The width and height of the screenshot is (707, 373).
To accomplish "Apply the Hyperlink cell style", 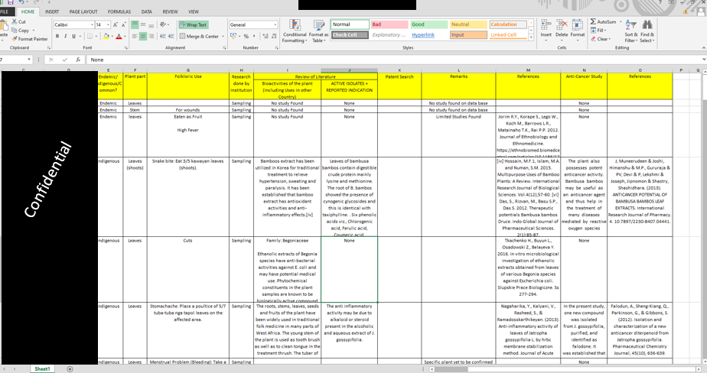I will 428,34.
